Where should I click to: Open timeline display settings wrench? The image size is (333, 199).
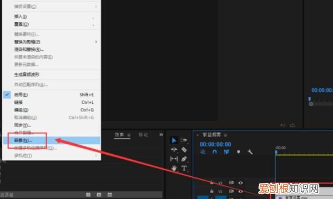pyautogui.click(x=250, y=152)
